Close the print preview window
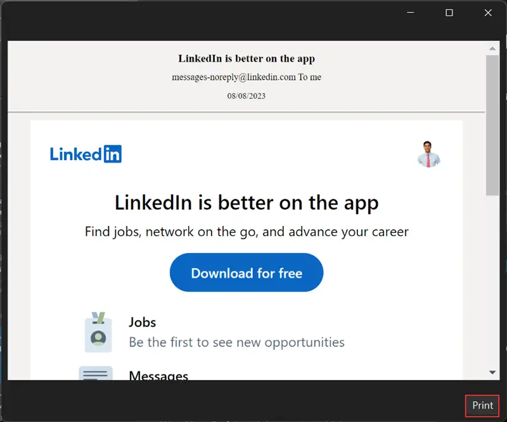 pyautogui.click(x=488, y=13)
